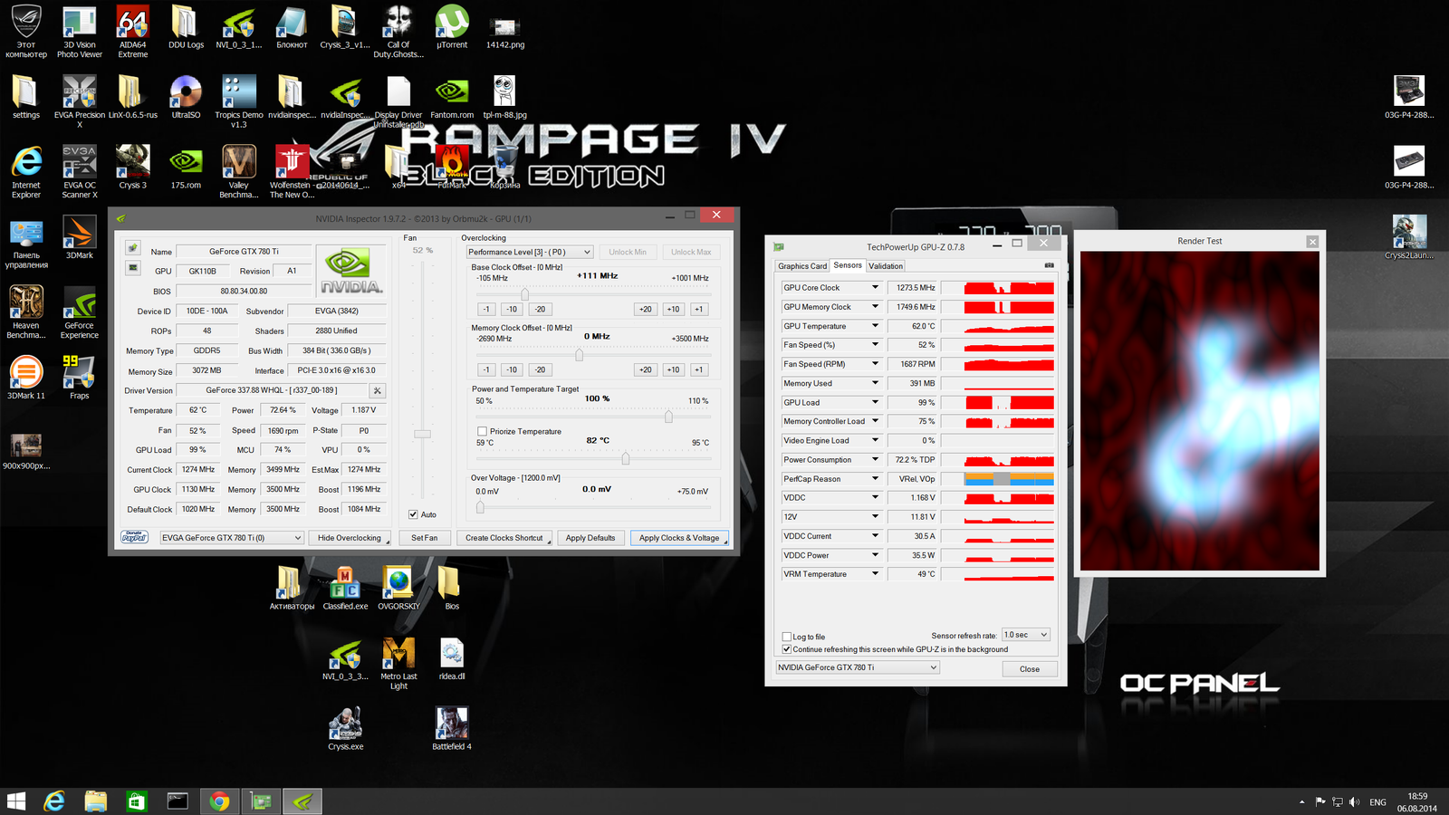
Task: Open GeForce Experience shortcut
Action: [80, 312]
